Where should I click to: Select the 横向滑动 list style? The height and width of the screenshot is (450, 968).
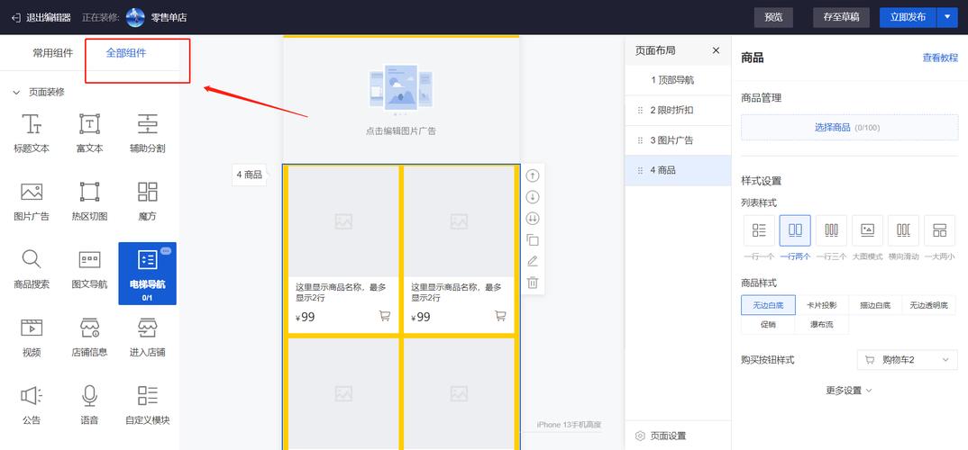tap(904, 230)
